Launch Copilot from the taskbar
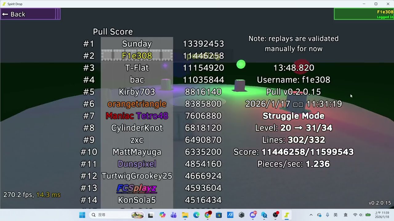Image resolution: width=394 pixels, height=221 pixels. click(163, 215)
